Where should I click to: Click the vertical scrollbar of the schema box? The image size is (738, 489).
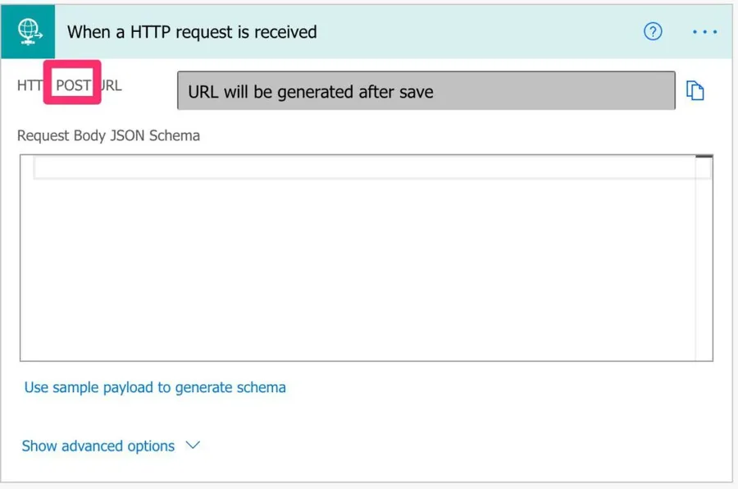point(704,263)
